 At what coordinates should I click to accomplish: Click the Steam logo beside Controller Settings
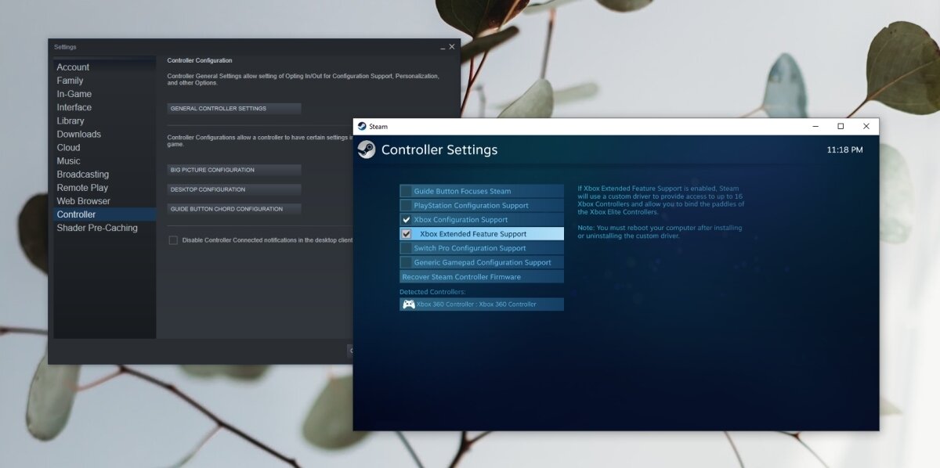[x=366, y=149]
